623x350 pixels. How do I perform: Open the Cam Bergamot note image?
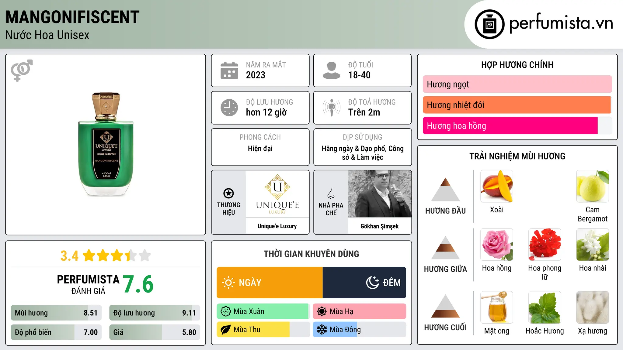point(593,186)
